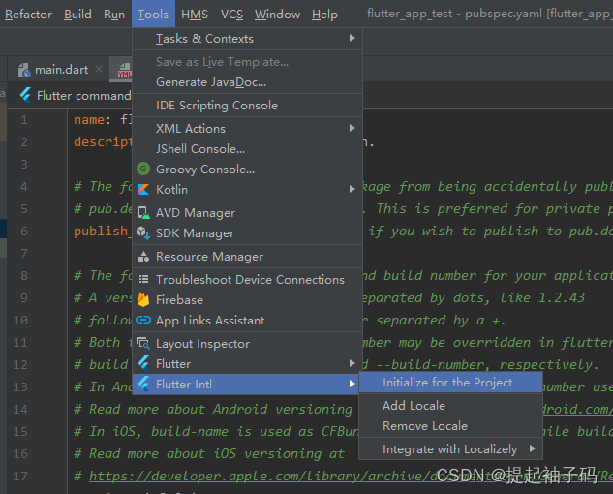
Task: Click the Flutter logo icon in menu
Action: point(144,364)
